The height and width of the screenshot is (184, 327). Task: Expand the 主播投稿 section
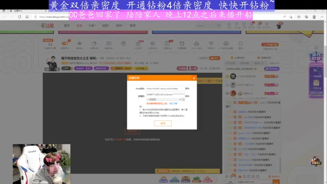(x=238, y=58)
